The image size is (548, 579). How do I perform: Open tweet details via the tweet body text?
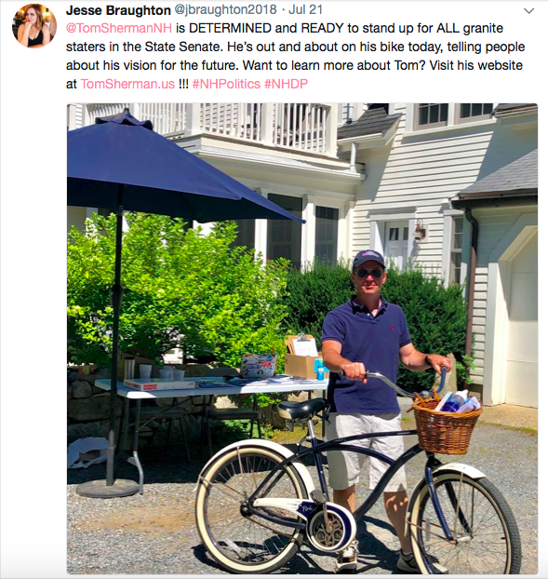tap(295, 56)
